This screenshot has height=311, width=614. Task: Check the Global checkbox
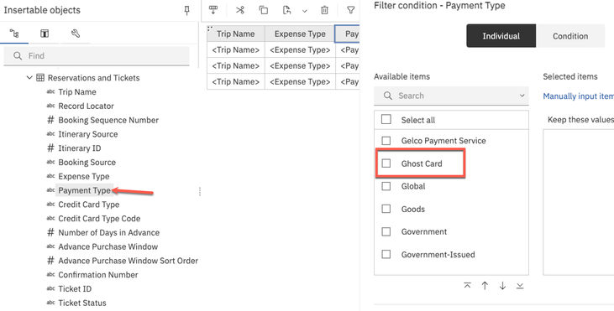tap(386, 186)
